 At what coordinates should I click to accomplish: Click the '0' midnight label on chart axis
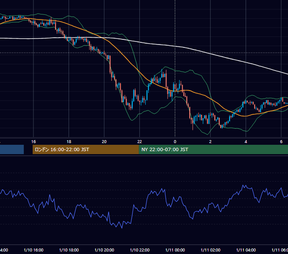pyautogui.click(x=175, y=142)
